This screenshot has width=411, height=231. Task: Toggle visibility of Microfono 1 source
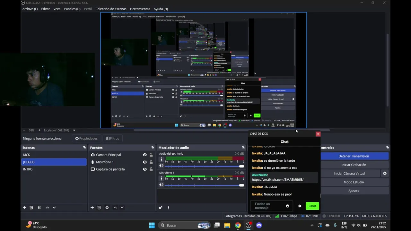tap(145, 162)
